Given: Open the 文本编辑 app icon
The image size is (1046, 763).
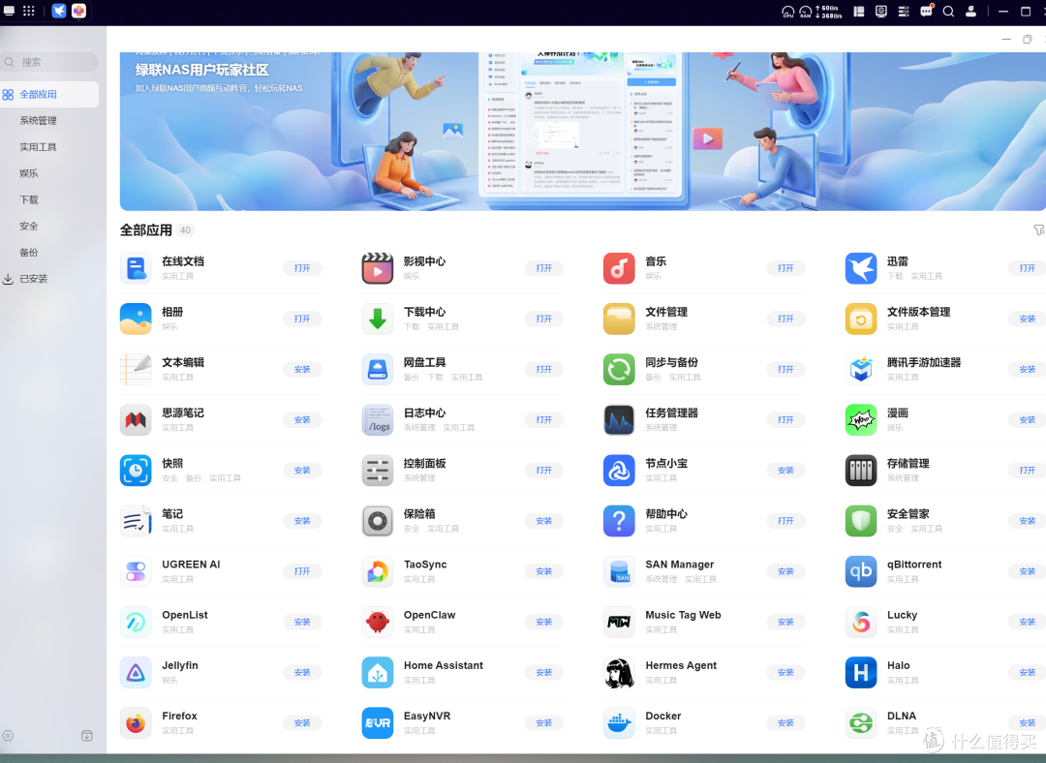Looking at the screenshot, I should coord(137,370).
